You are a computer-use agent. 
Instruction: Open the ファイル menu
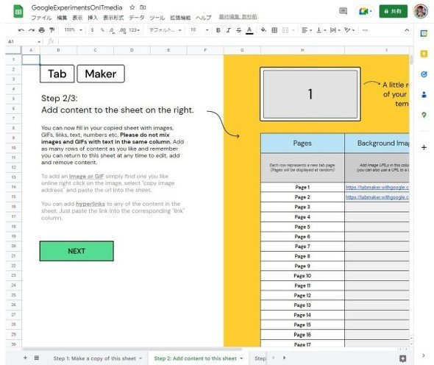(41, 18)
